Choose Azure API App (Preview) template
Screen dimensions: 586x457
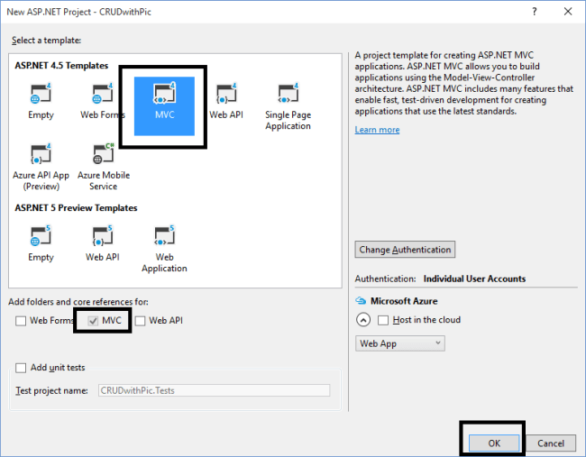[41, 167]
